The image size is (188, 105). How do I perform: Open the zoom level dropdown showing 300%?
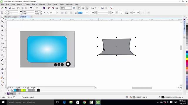[x=70, y=8]
